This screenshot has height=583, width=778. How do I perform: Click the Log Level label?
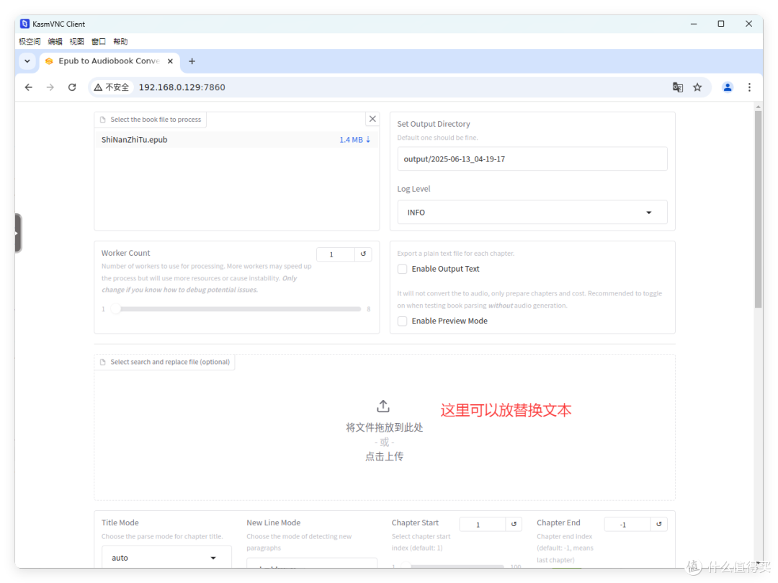[x=413, y=189]
